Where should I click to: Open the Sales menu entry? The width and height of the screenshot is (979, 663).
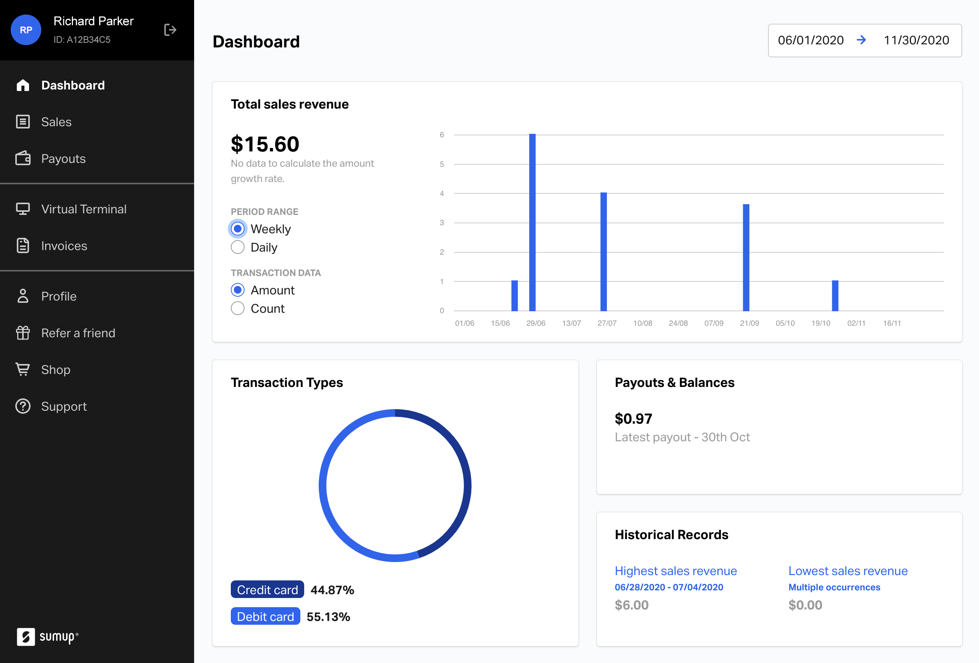point(56,122)
